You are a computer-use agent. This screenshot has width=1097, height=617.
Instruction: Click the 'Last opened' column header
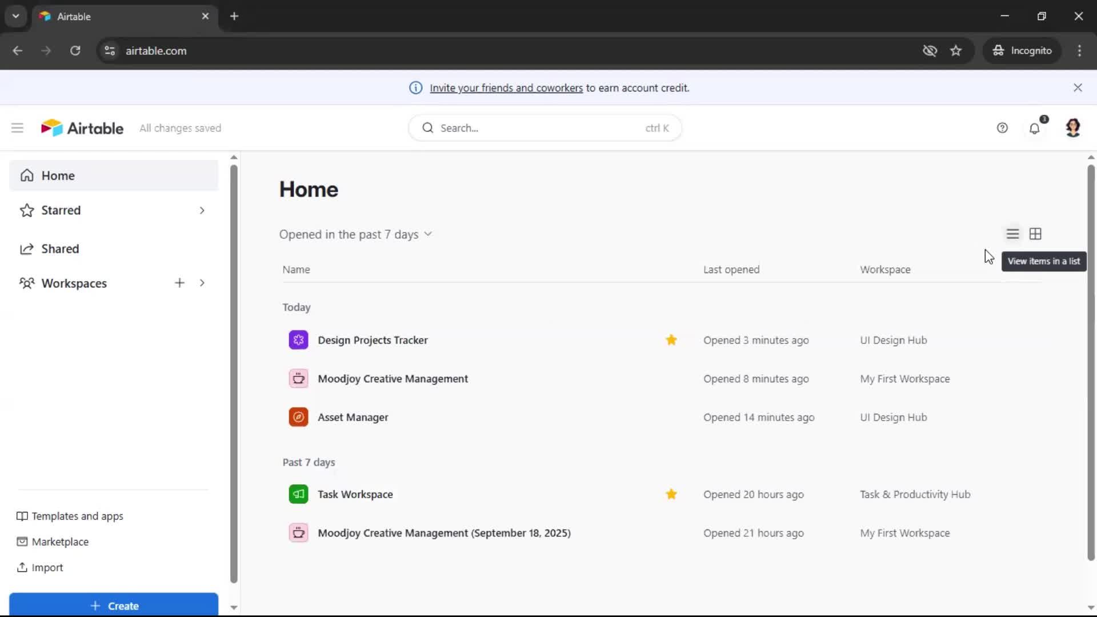[x=731, y=270]
